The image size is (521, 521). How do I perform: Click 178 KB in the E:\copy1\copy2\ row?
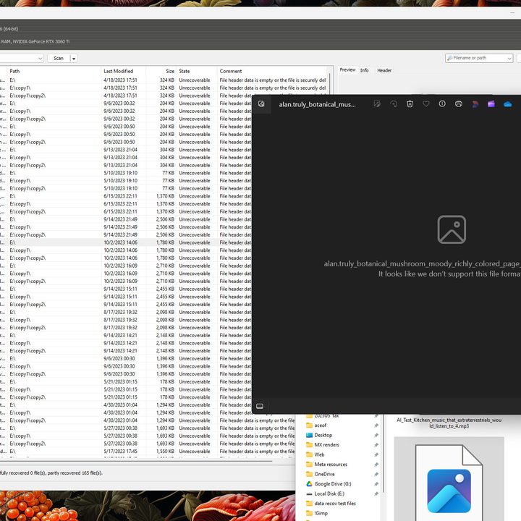(x=167, y=397)
